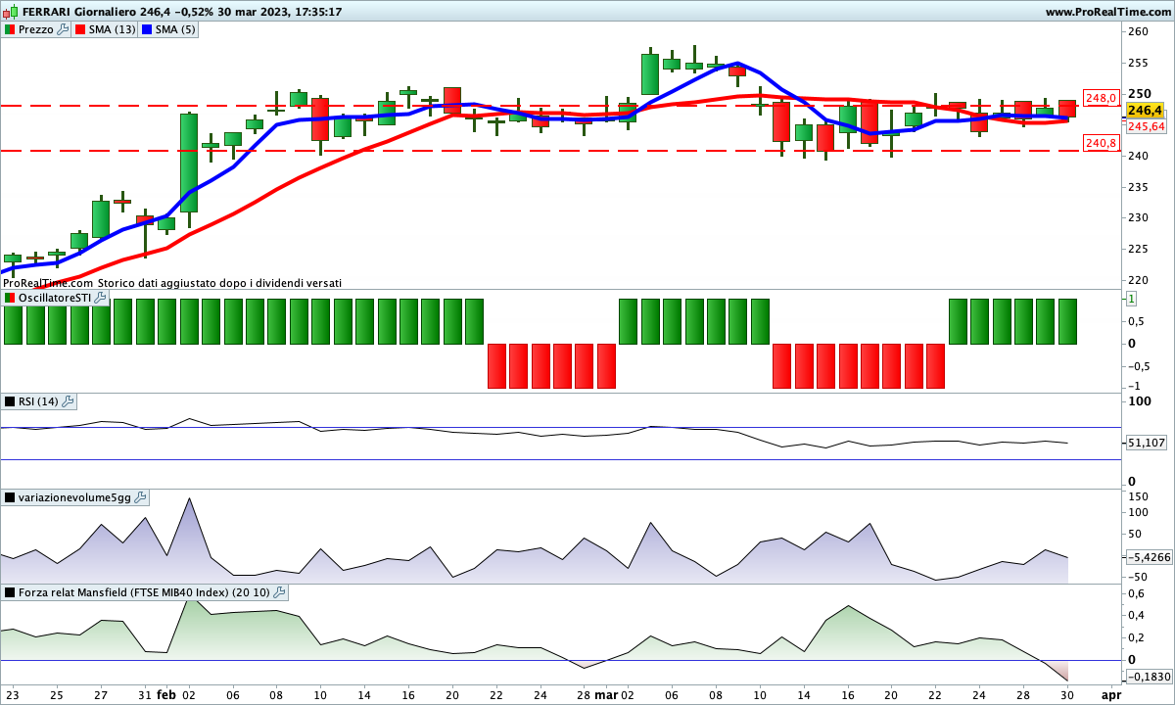
Task: Open Prezzo settings via its wrench icon
Action: (64, 30)
